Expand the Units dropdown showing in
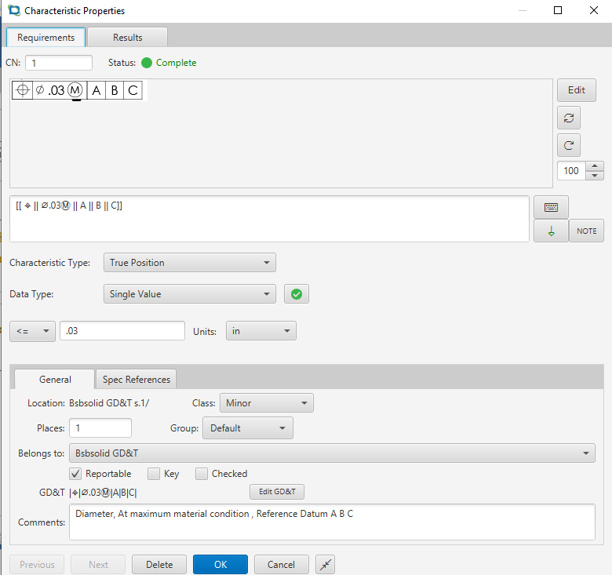 260,331
